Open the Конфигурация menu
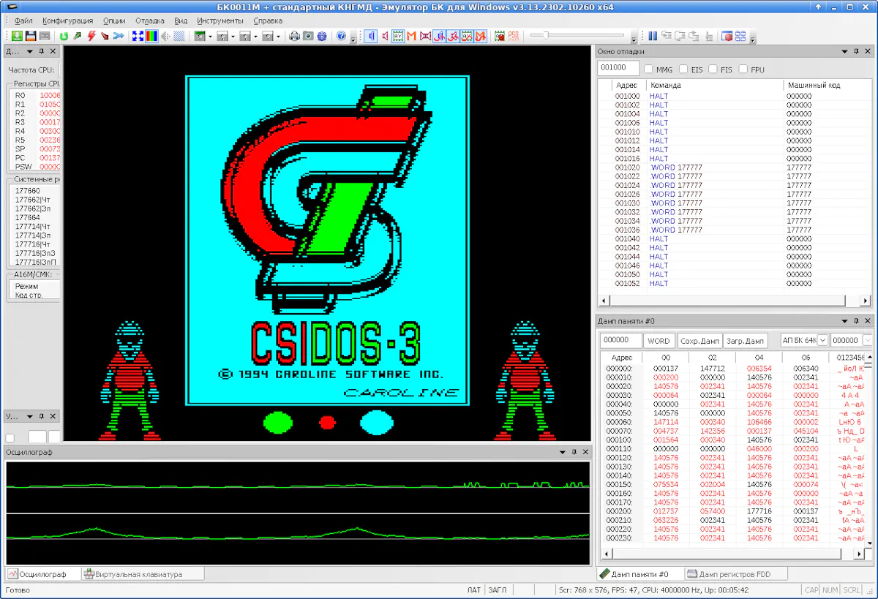The image size is (878, 599). point(67,20)
